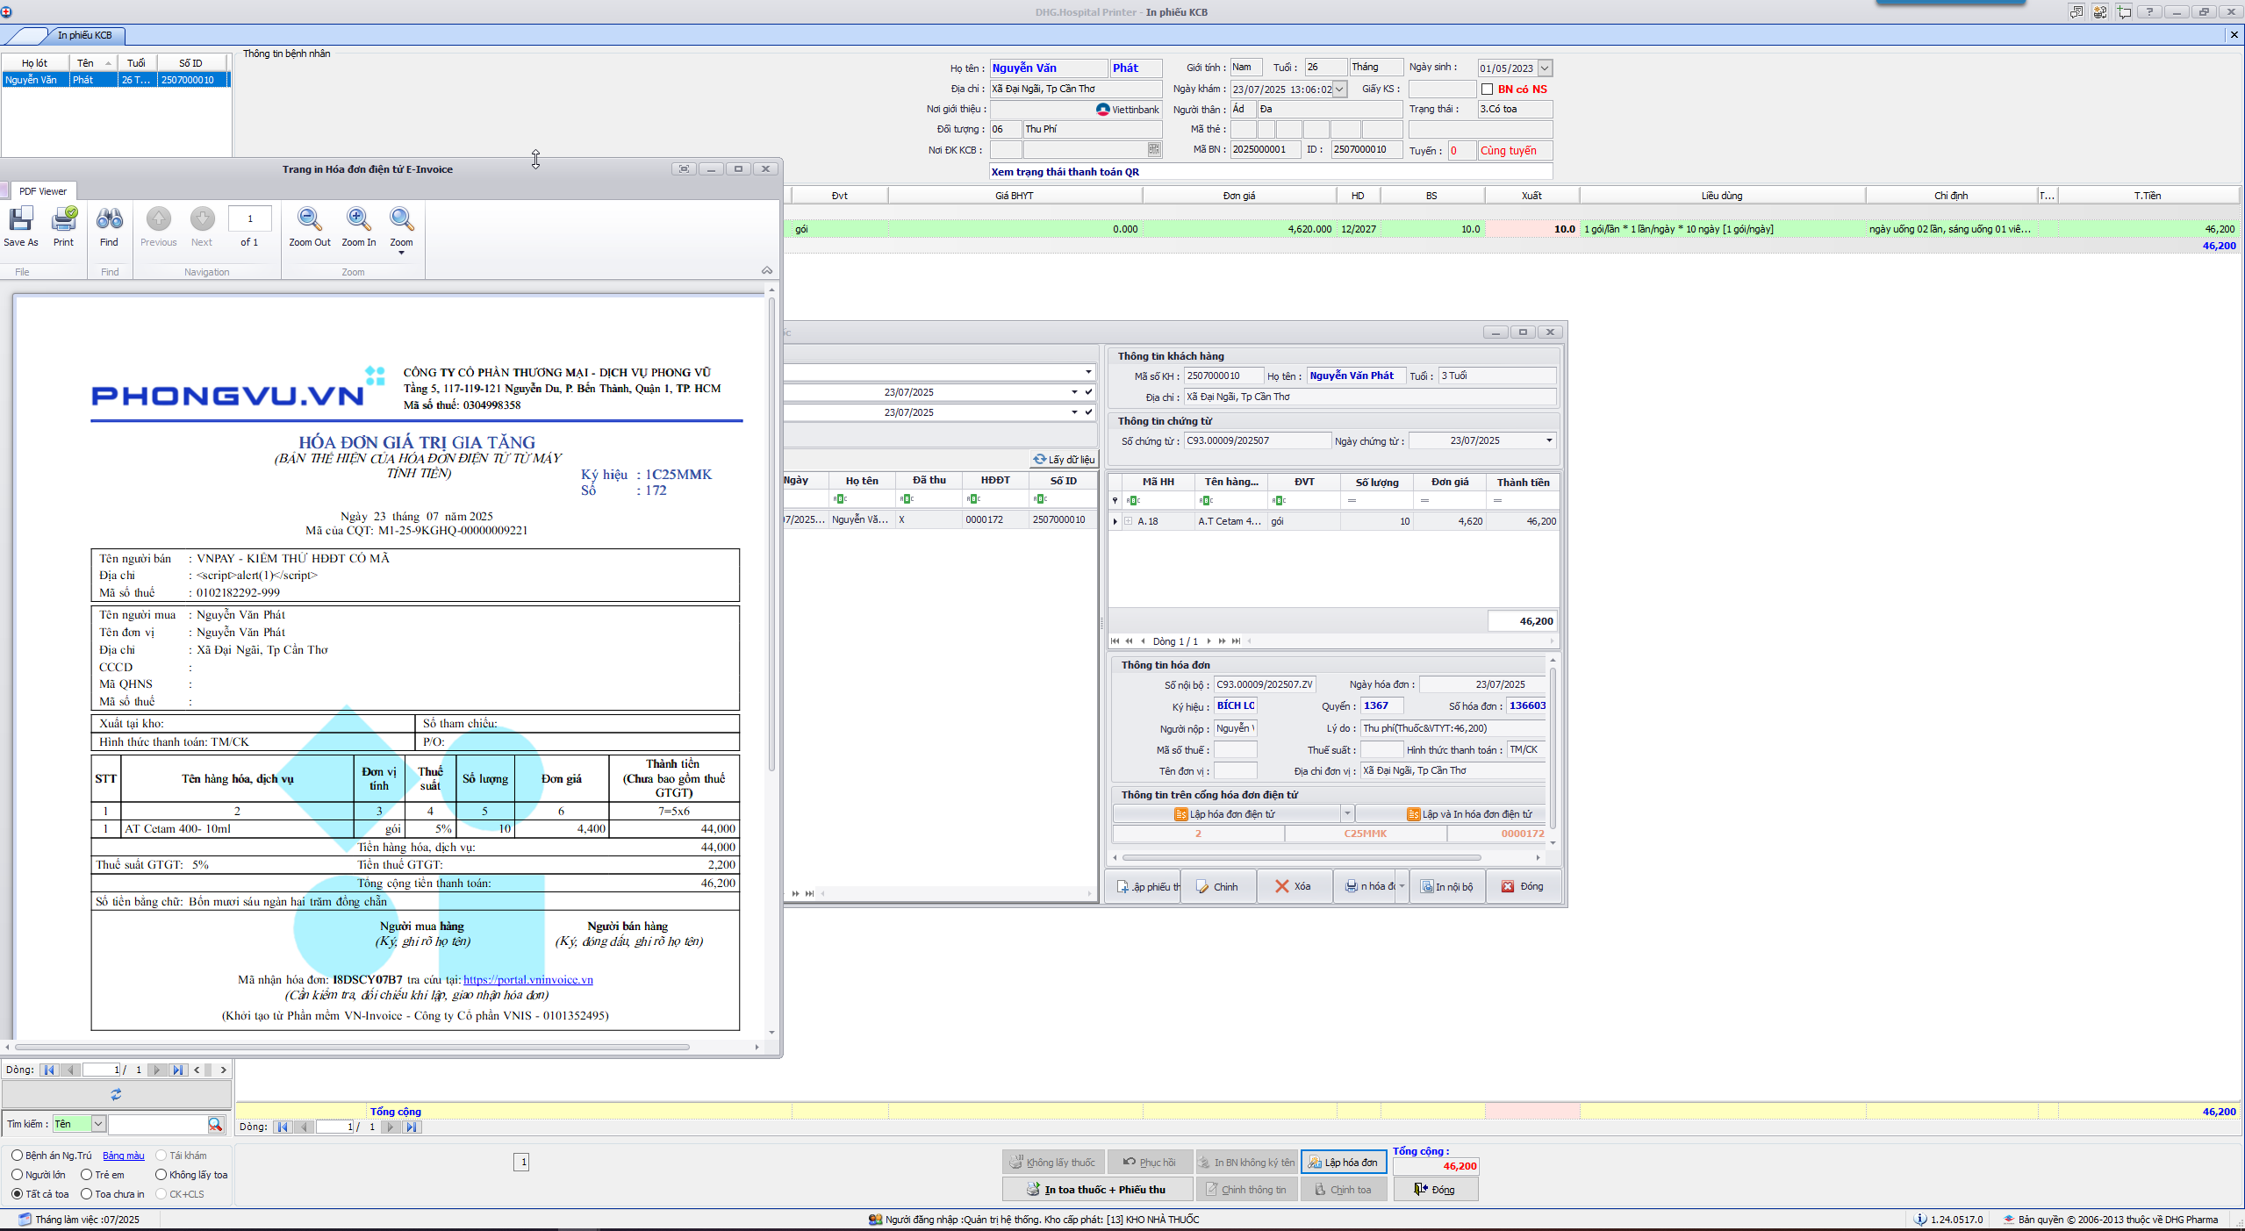Select the Trẻ em radio option
Viewport: 2245px width, 1231px height.
87,1175
